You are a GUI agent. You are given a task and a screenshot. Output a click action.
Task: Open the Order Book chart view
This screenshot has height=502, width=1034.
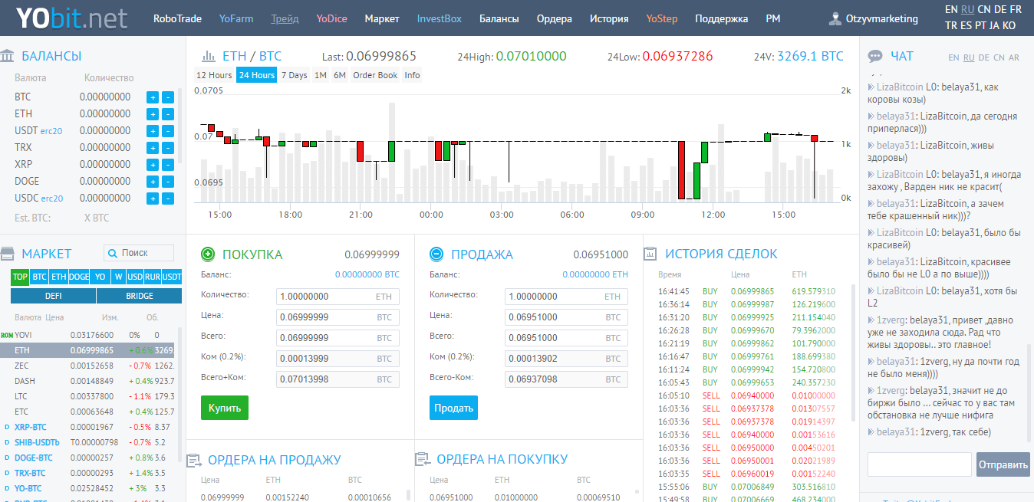(375, 75)
